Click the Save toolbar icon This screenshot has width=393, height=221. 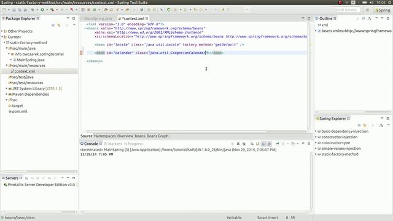(x=14, y=10)
